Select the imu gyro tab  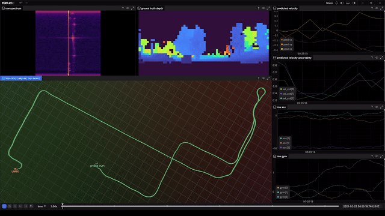(280, 156)
